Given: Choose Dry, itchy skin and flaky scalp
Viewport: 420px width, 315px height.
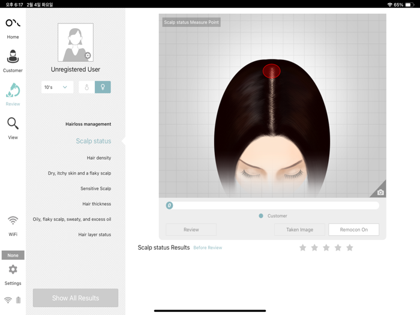Looking at the screenshot, I should 79,173.
